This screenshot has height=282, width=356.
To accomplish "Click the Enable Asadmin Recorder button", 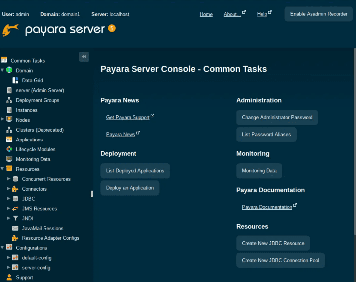I will [318, 14].
